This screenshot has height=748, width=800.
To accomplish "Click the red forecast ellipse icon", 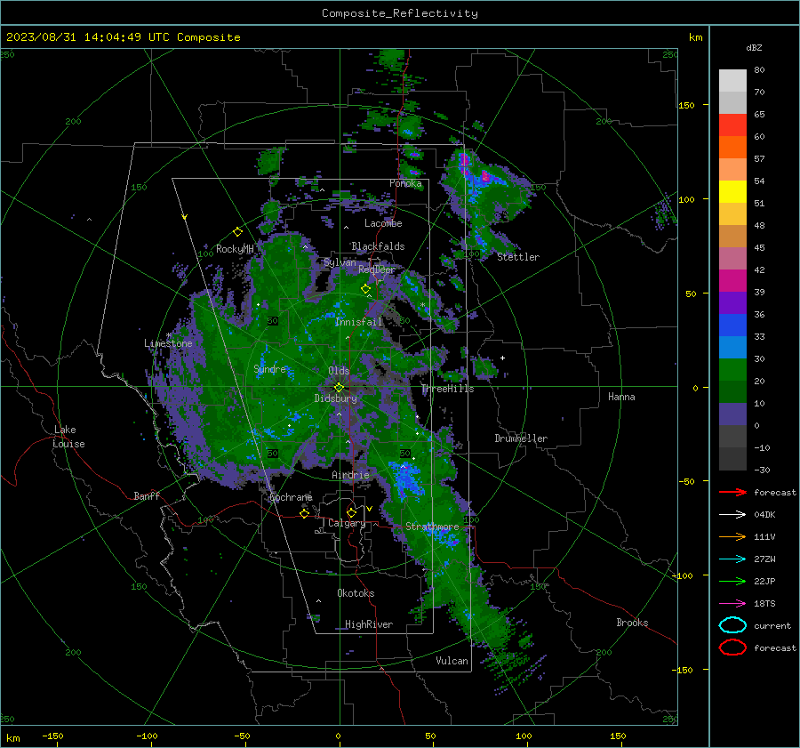I will tap(732, 647).
